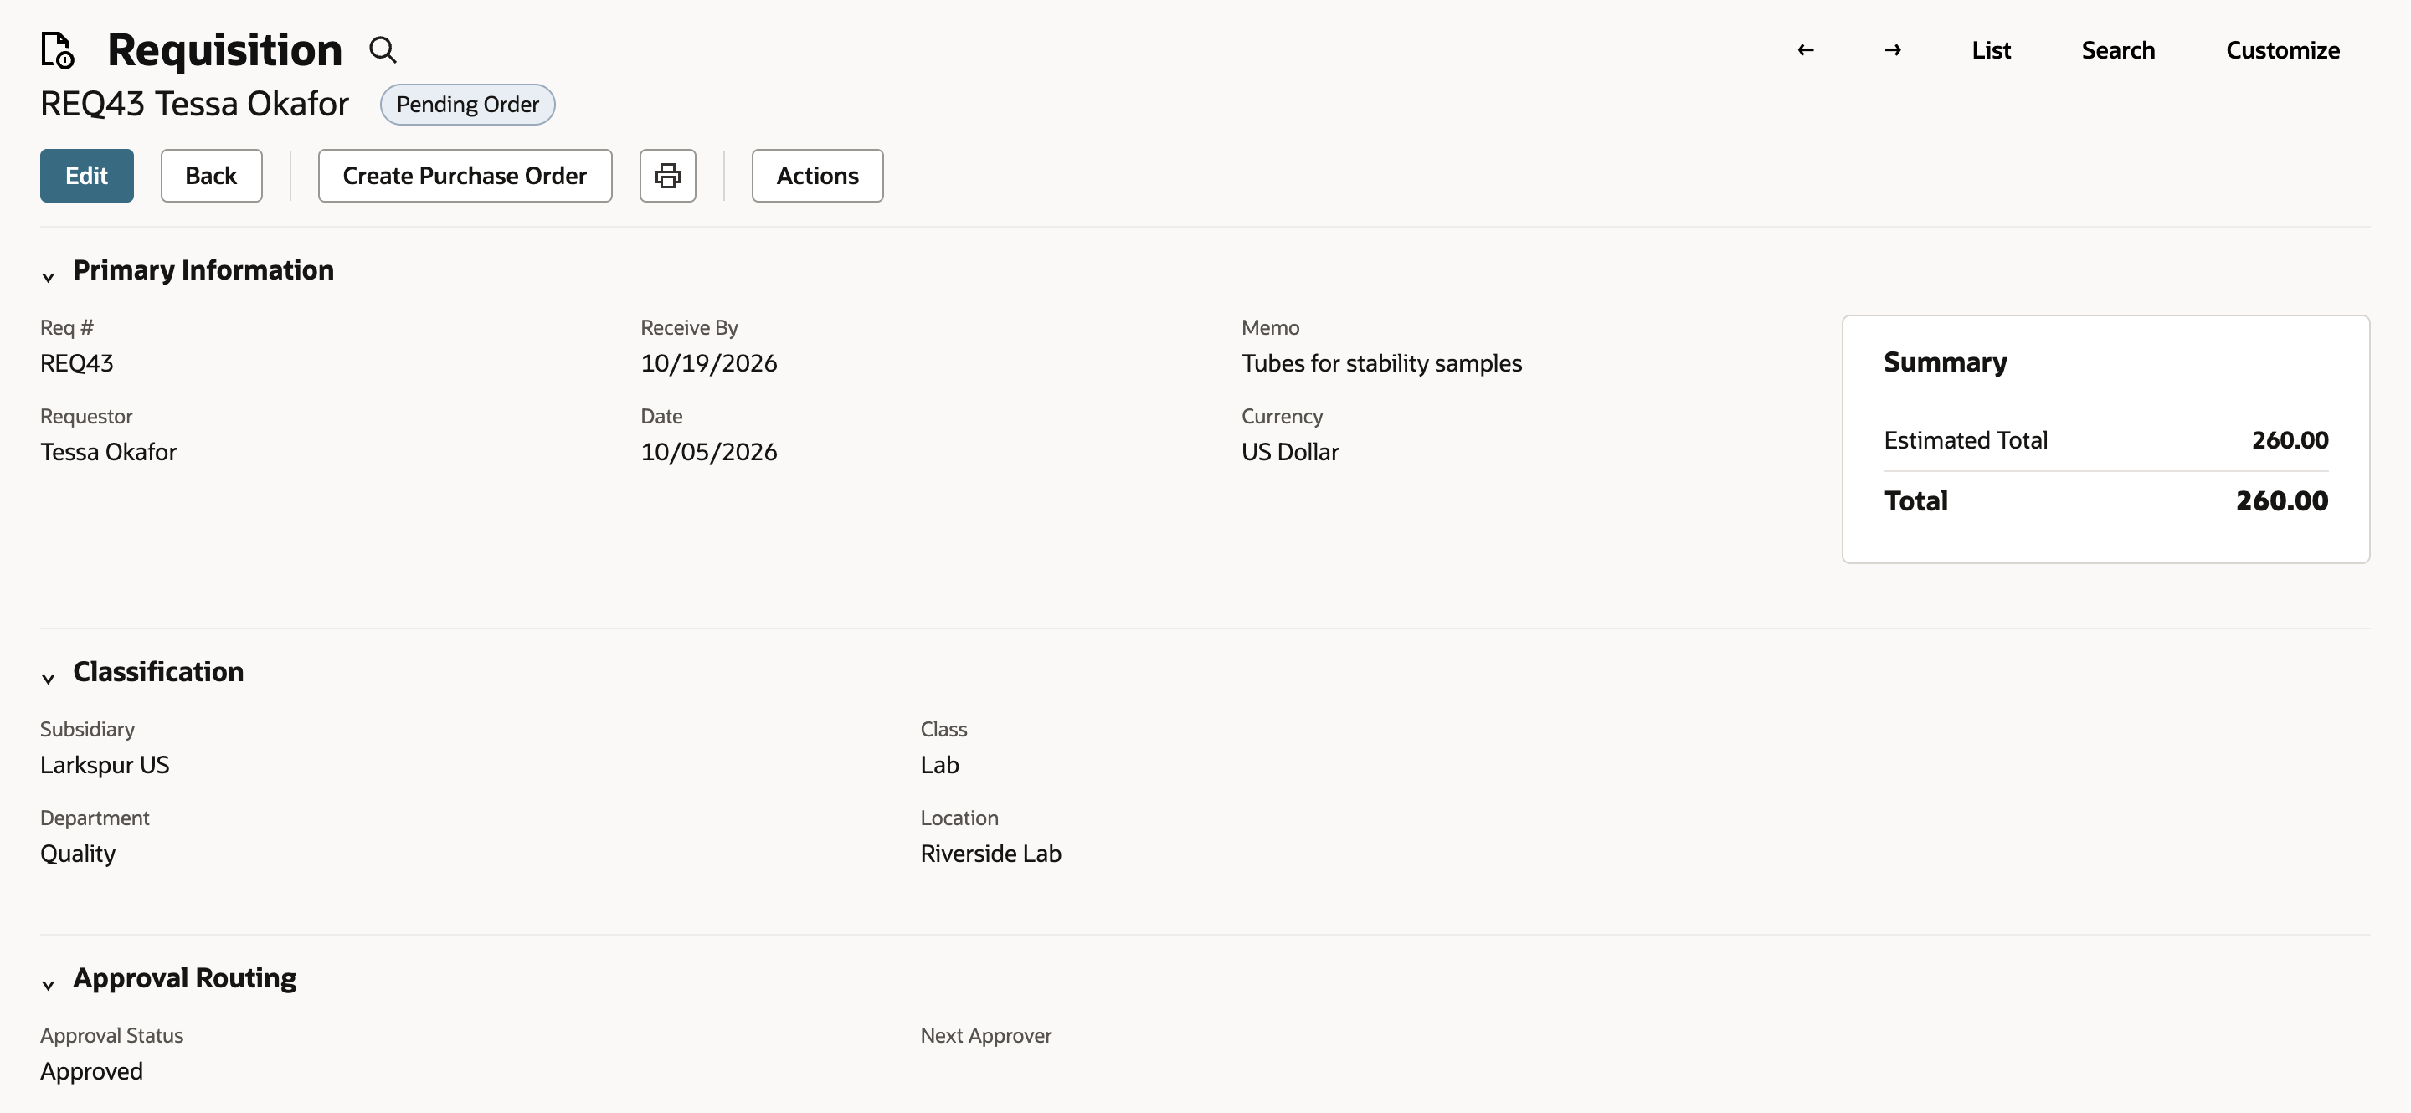Select the REQ43 Tessa Okafor heading

195,103
